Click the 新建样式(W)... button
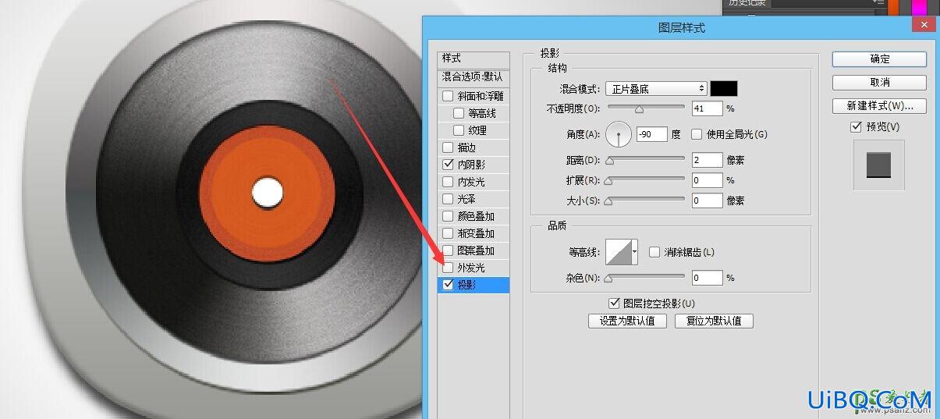 879,105
